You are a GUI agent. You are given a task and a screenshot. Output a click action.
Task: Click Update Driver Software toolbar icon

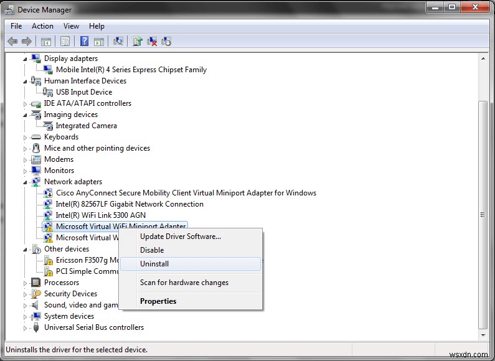tap(138, 41)
